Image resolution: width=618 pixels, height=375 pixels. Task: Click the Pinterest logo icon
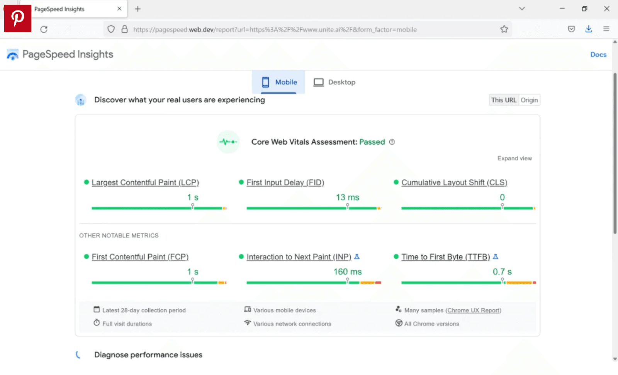pos(18,19)
